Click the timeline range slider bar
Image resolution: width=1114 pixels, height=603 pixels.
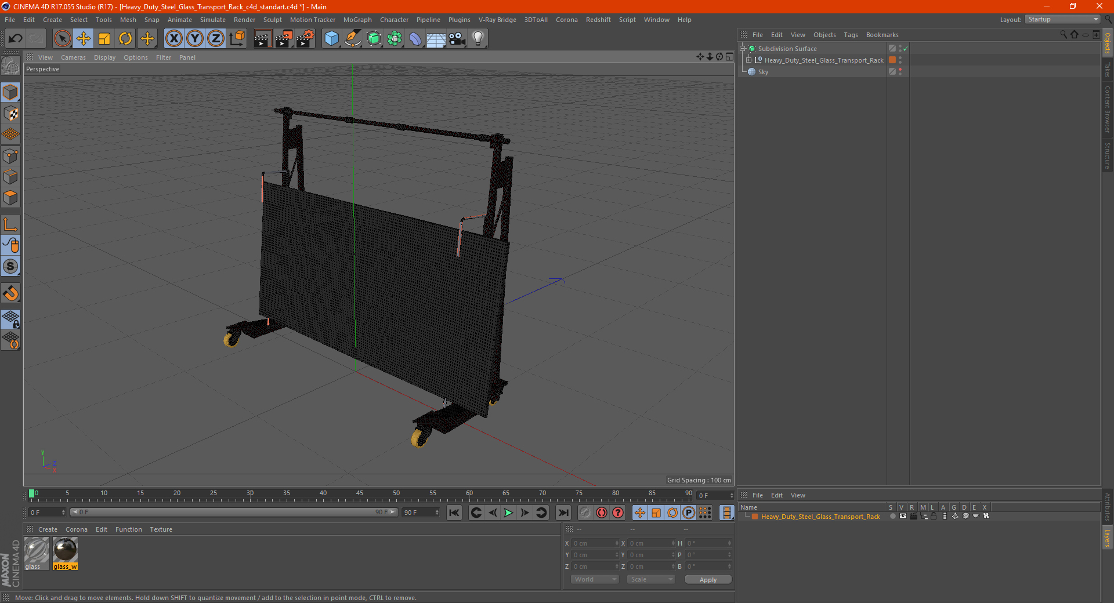tap(234, 512)
